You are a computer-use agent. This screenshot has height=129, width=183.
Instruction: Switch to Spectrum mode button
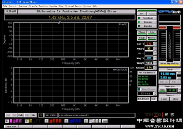point(147,18)
